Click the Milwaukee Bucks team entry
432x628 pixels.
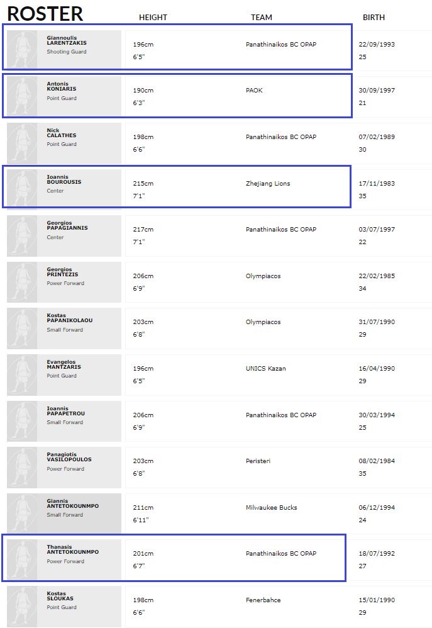pos(271,507)
